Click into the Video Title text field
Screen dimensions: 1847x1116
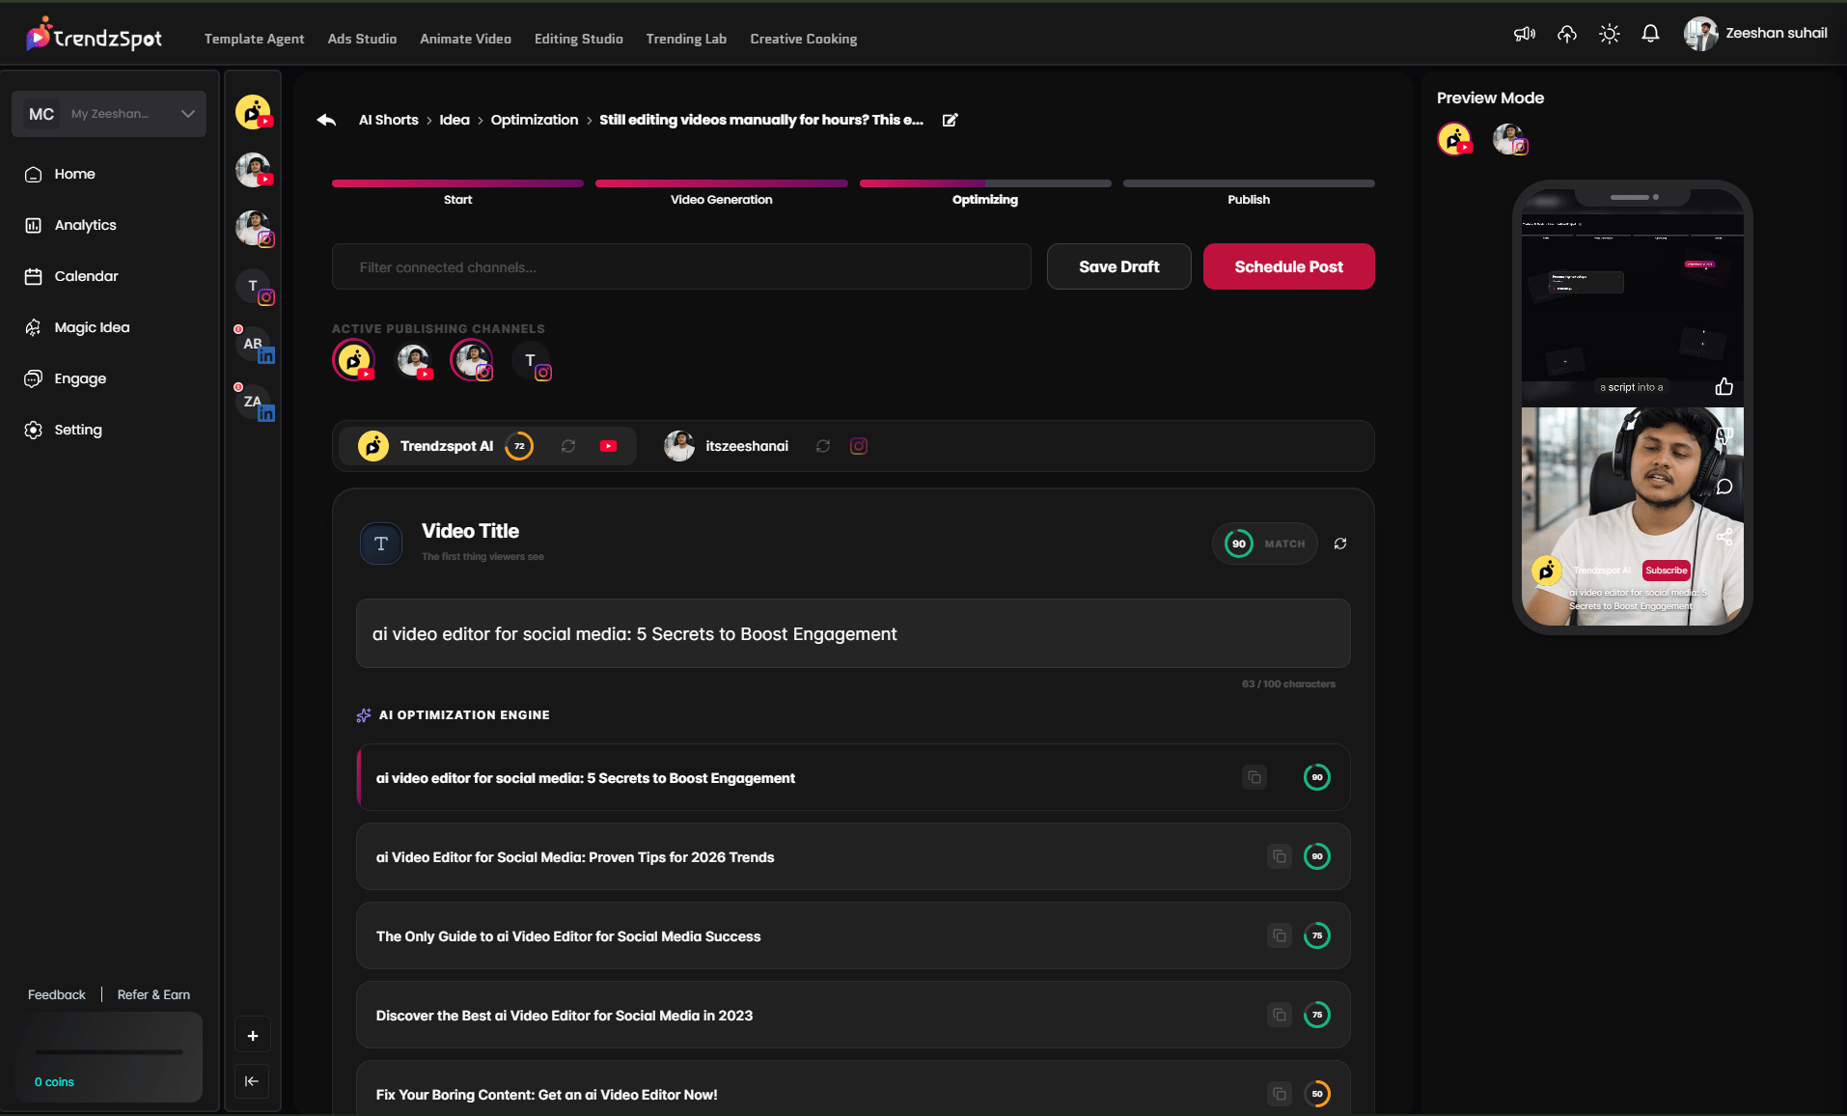[x=853, y=633]
